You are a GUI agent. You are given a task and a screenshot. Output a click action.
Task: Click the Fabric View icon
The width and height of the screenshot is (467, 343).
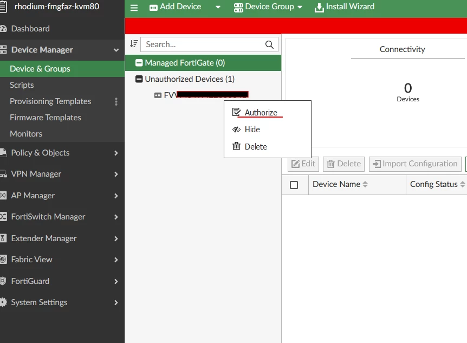pyautogui.click(x=3, y=259)
